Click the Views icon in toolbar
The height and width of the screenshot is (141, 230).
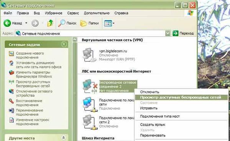click(x=108, y=23)
